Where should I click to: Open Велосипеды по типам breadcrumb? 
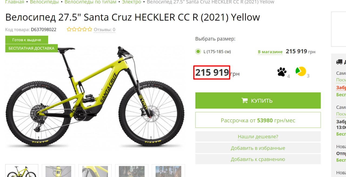point(91,2)
